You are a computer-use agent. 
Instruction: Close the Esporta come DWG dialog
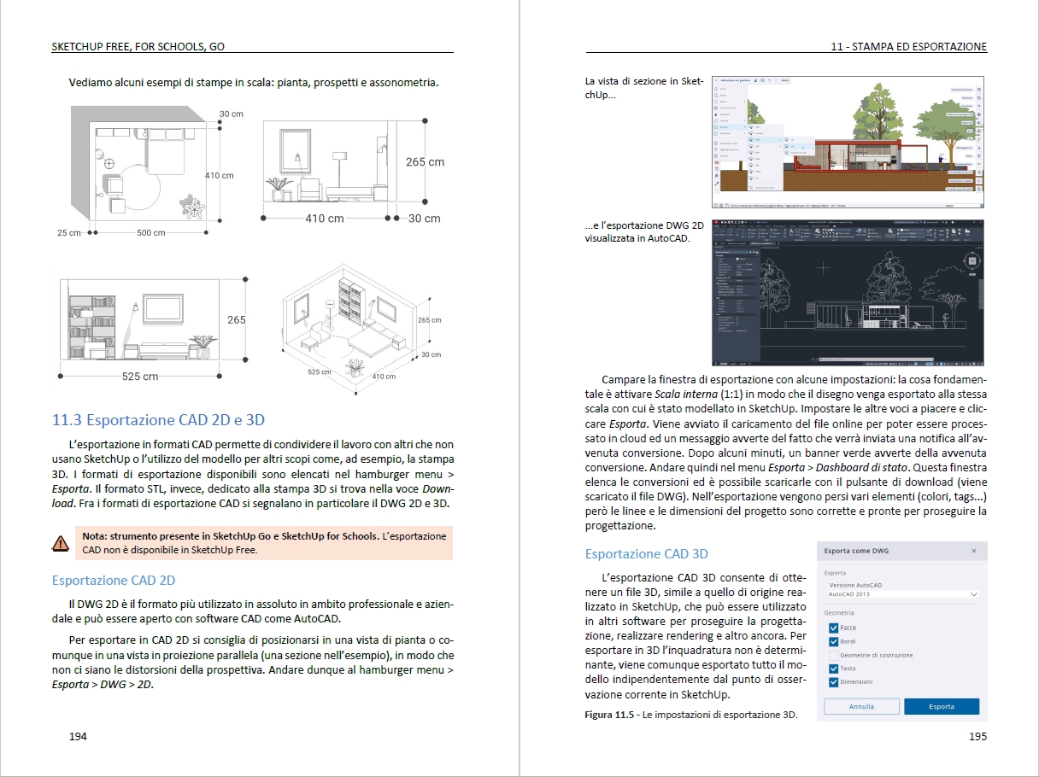[974, 552]
